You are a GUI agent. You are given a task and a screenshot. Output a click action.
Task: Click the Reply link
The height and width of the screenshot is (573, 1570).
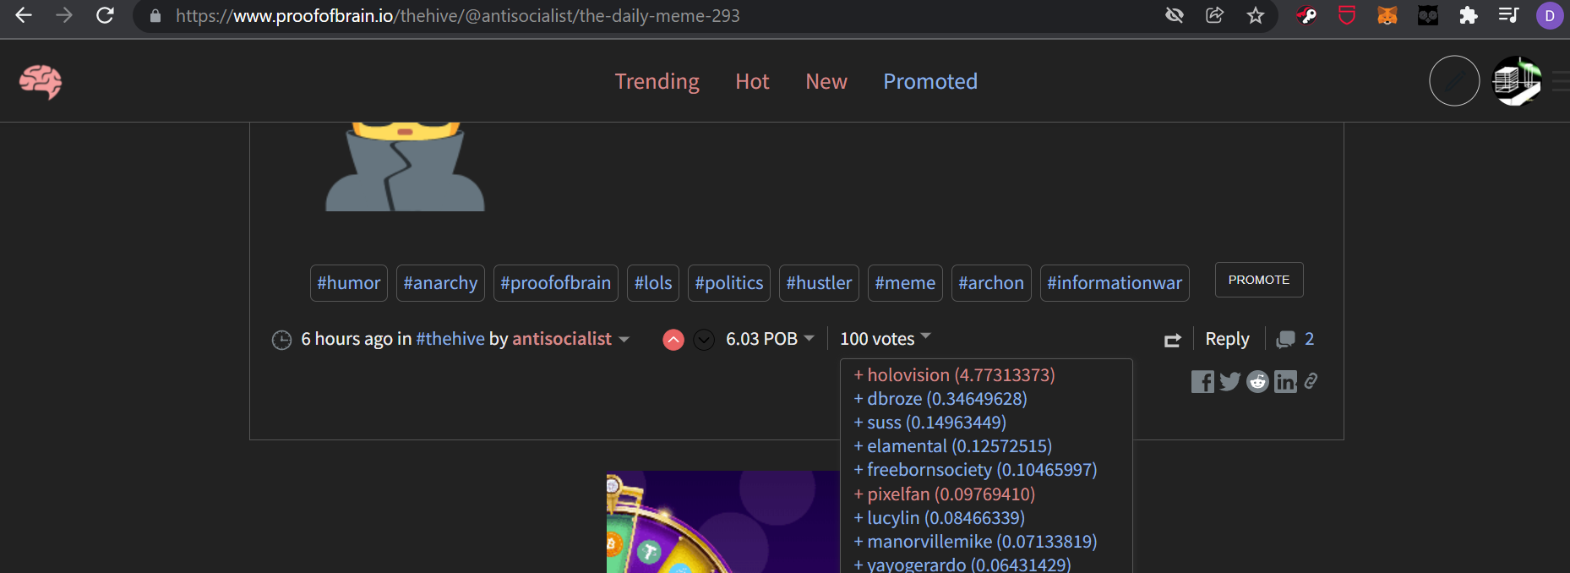pyautogui.click(x=1227, y=339)
